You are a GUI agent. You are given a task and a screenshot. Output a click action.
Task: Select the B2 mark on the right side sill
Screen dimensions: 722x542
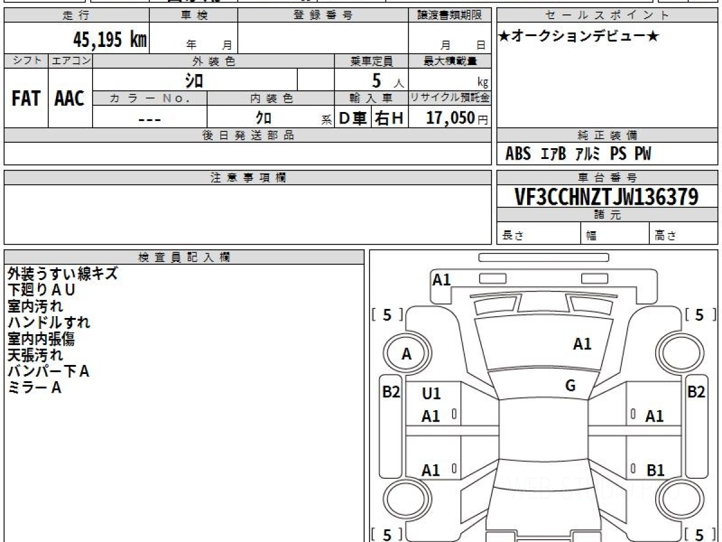[x=696, y=392]
